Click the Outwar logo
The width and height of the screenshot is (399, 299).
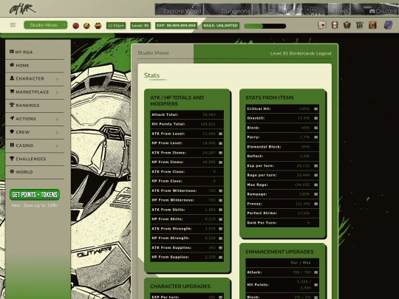click(x=22, y=10)
